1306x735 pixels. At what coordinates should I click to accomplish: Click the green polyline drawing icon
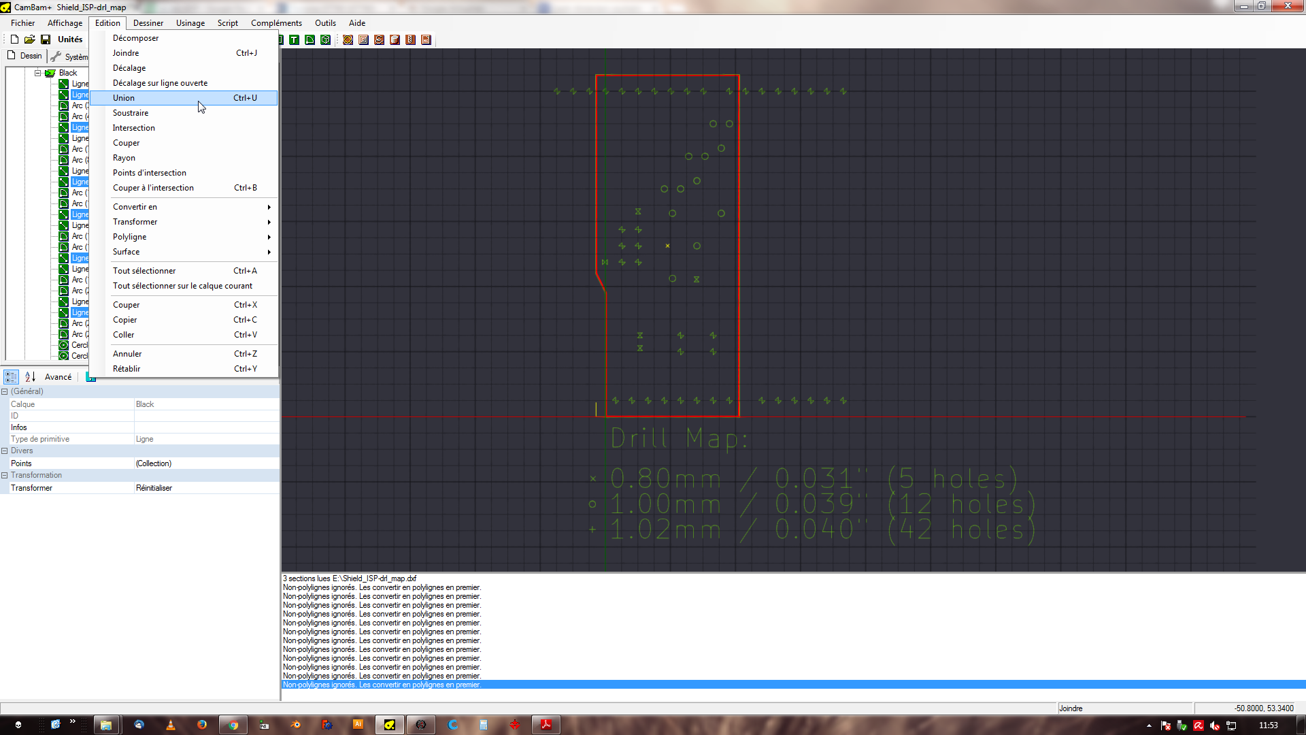point(310,40)
